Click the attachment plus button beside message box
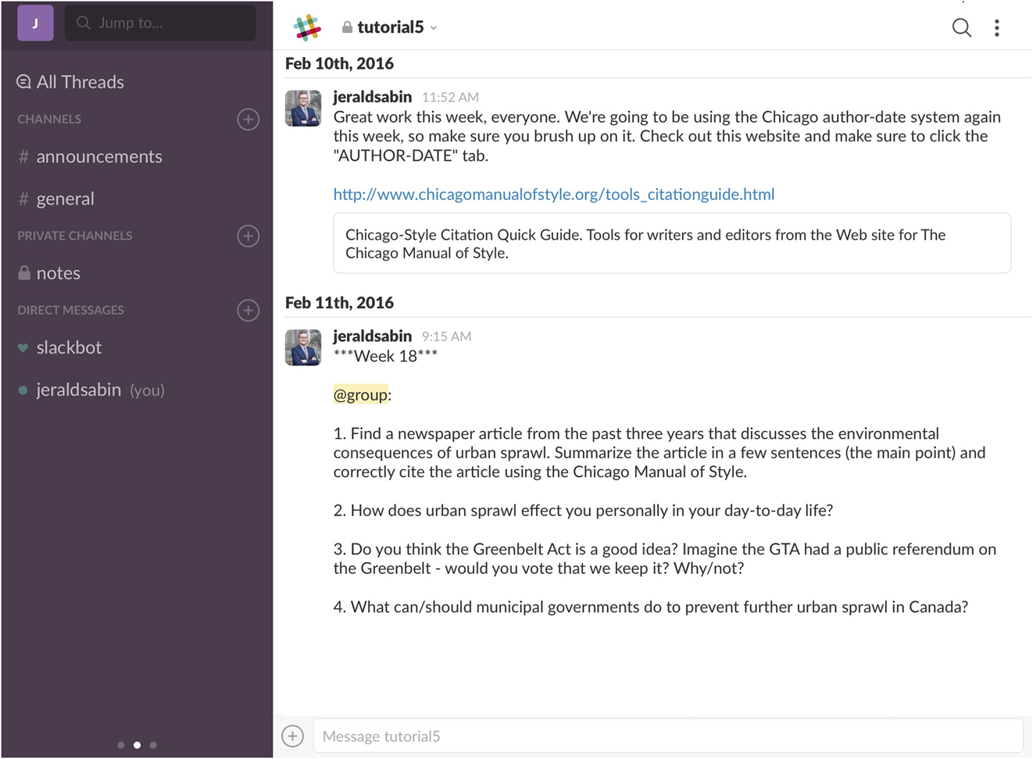 [293, 736]
